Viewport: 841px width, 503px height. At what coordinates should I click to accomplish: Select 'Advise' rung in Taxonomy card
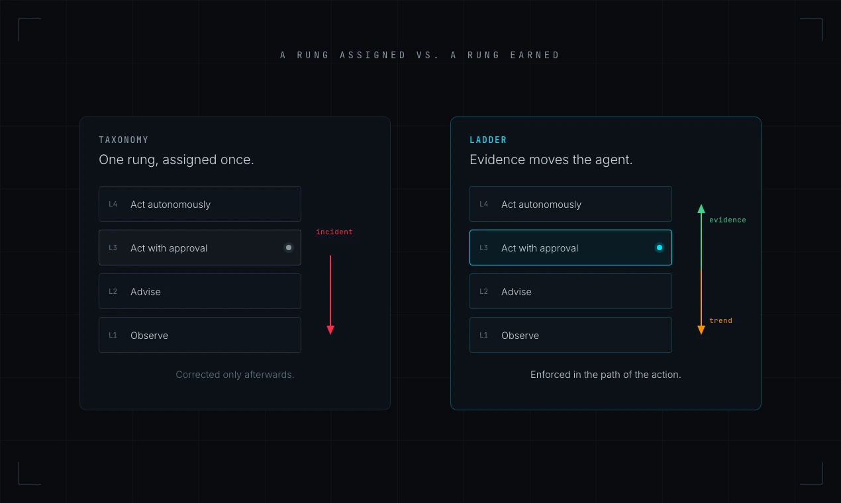click(200, 291)
